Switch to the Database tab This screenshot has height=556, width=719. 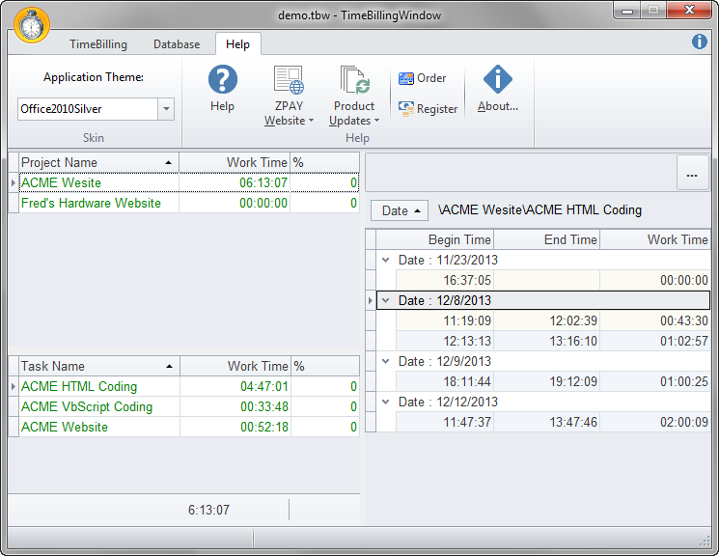pyautogui.click(x=177, y=44)
